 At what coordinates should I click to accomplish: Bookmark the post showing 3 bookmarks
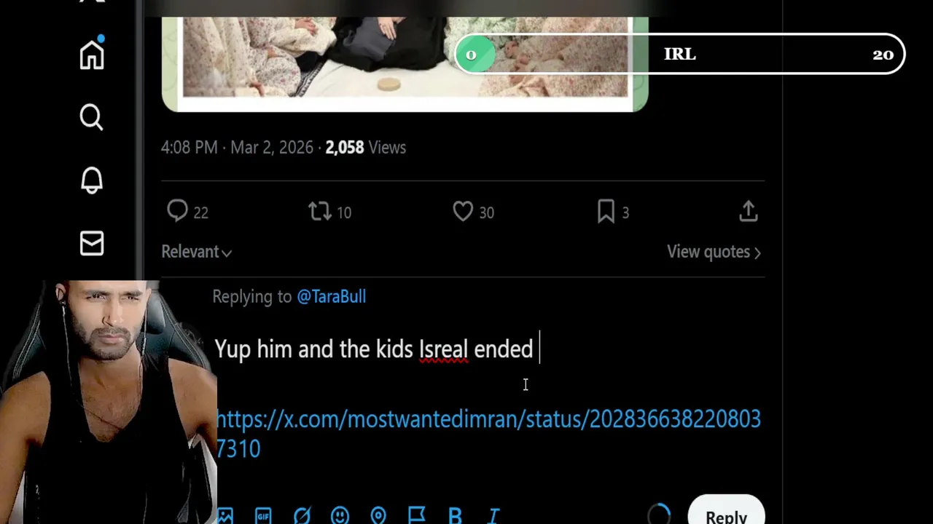pos(606,211)
